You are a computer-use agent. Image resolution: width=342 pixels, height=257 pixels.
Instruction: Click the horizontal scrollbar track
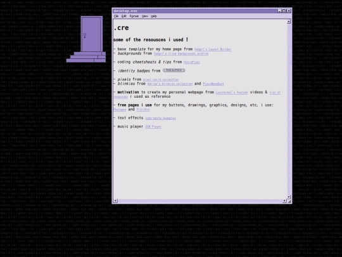[x=199, y=201]
